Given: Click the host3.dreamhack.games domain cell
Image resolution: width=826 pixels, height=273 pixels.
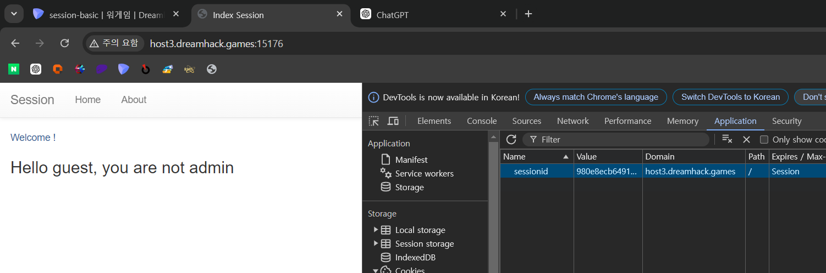Looking at the screenshot, I should point(694,171).
